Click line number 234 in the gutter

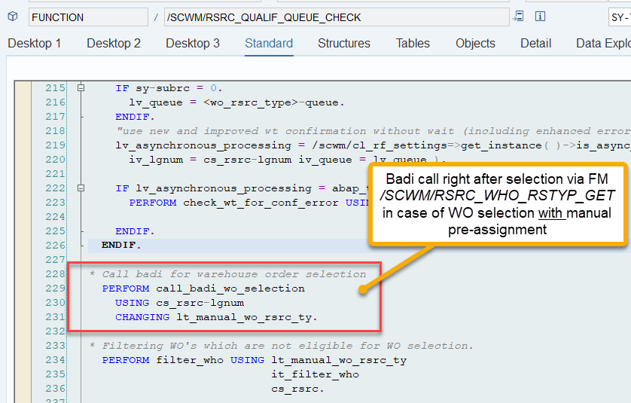(x=55, y=360)
